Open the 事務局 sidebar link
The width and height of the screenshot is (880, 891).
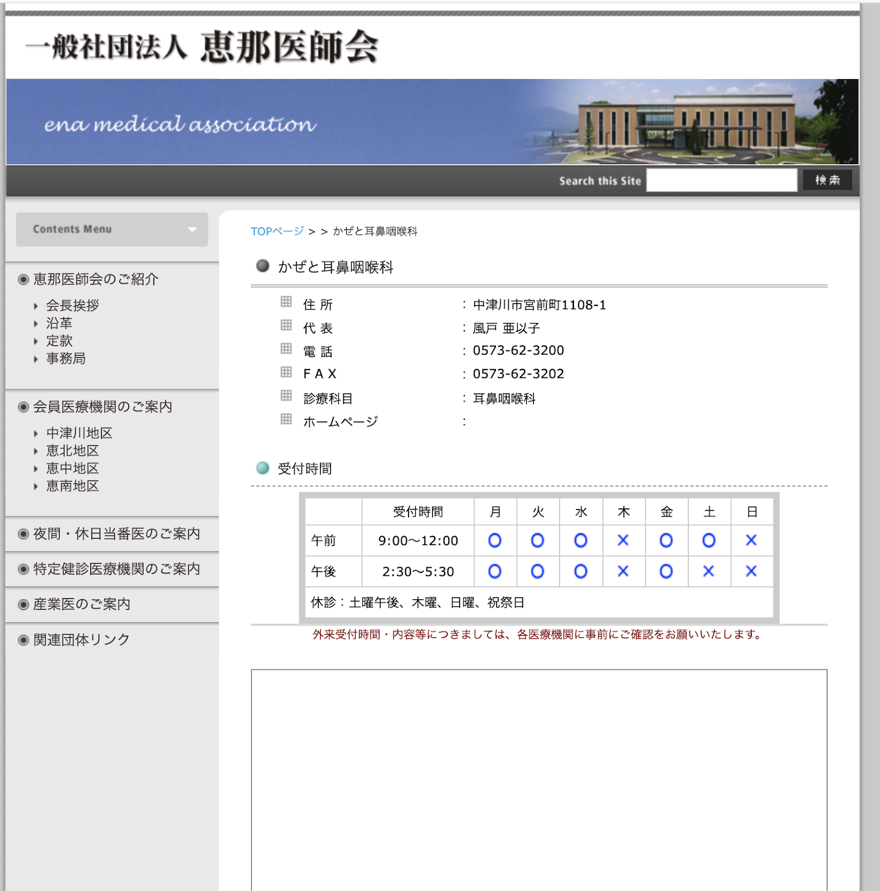click(x=66, y=359)
